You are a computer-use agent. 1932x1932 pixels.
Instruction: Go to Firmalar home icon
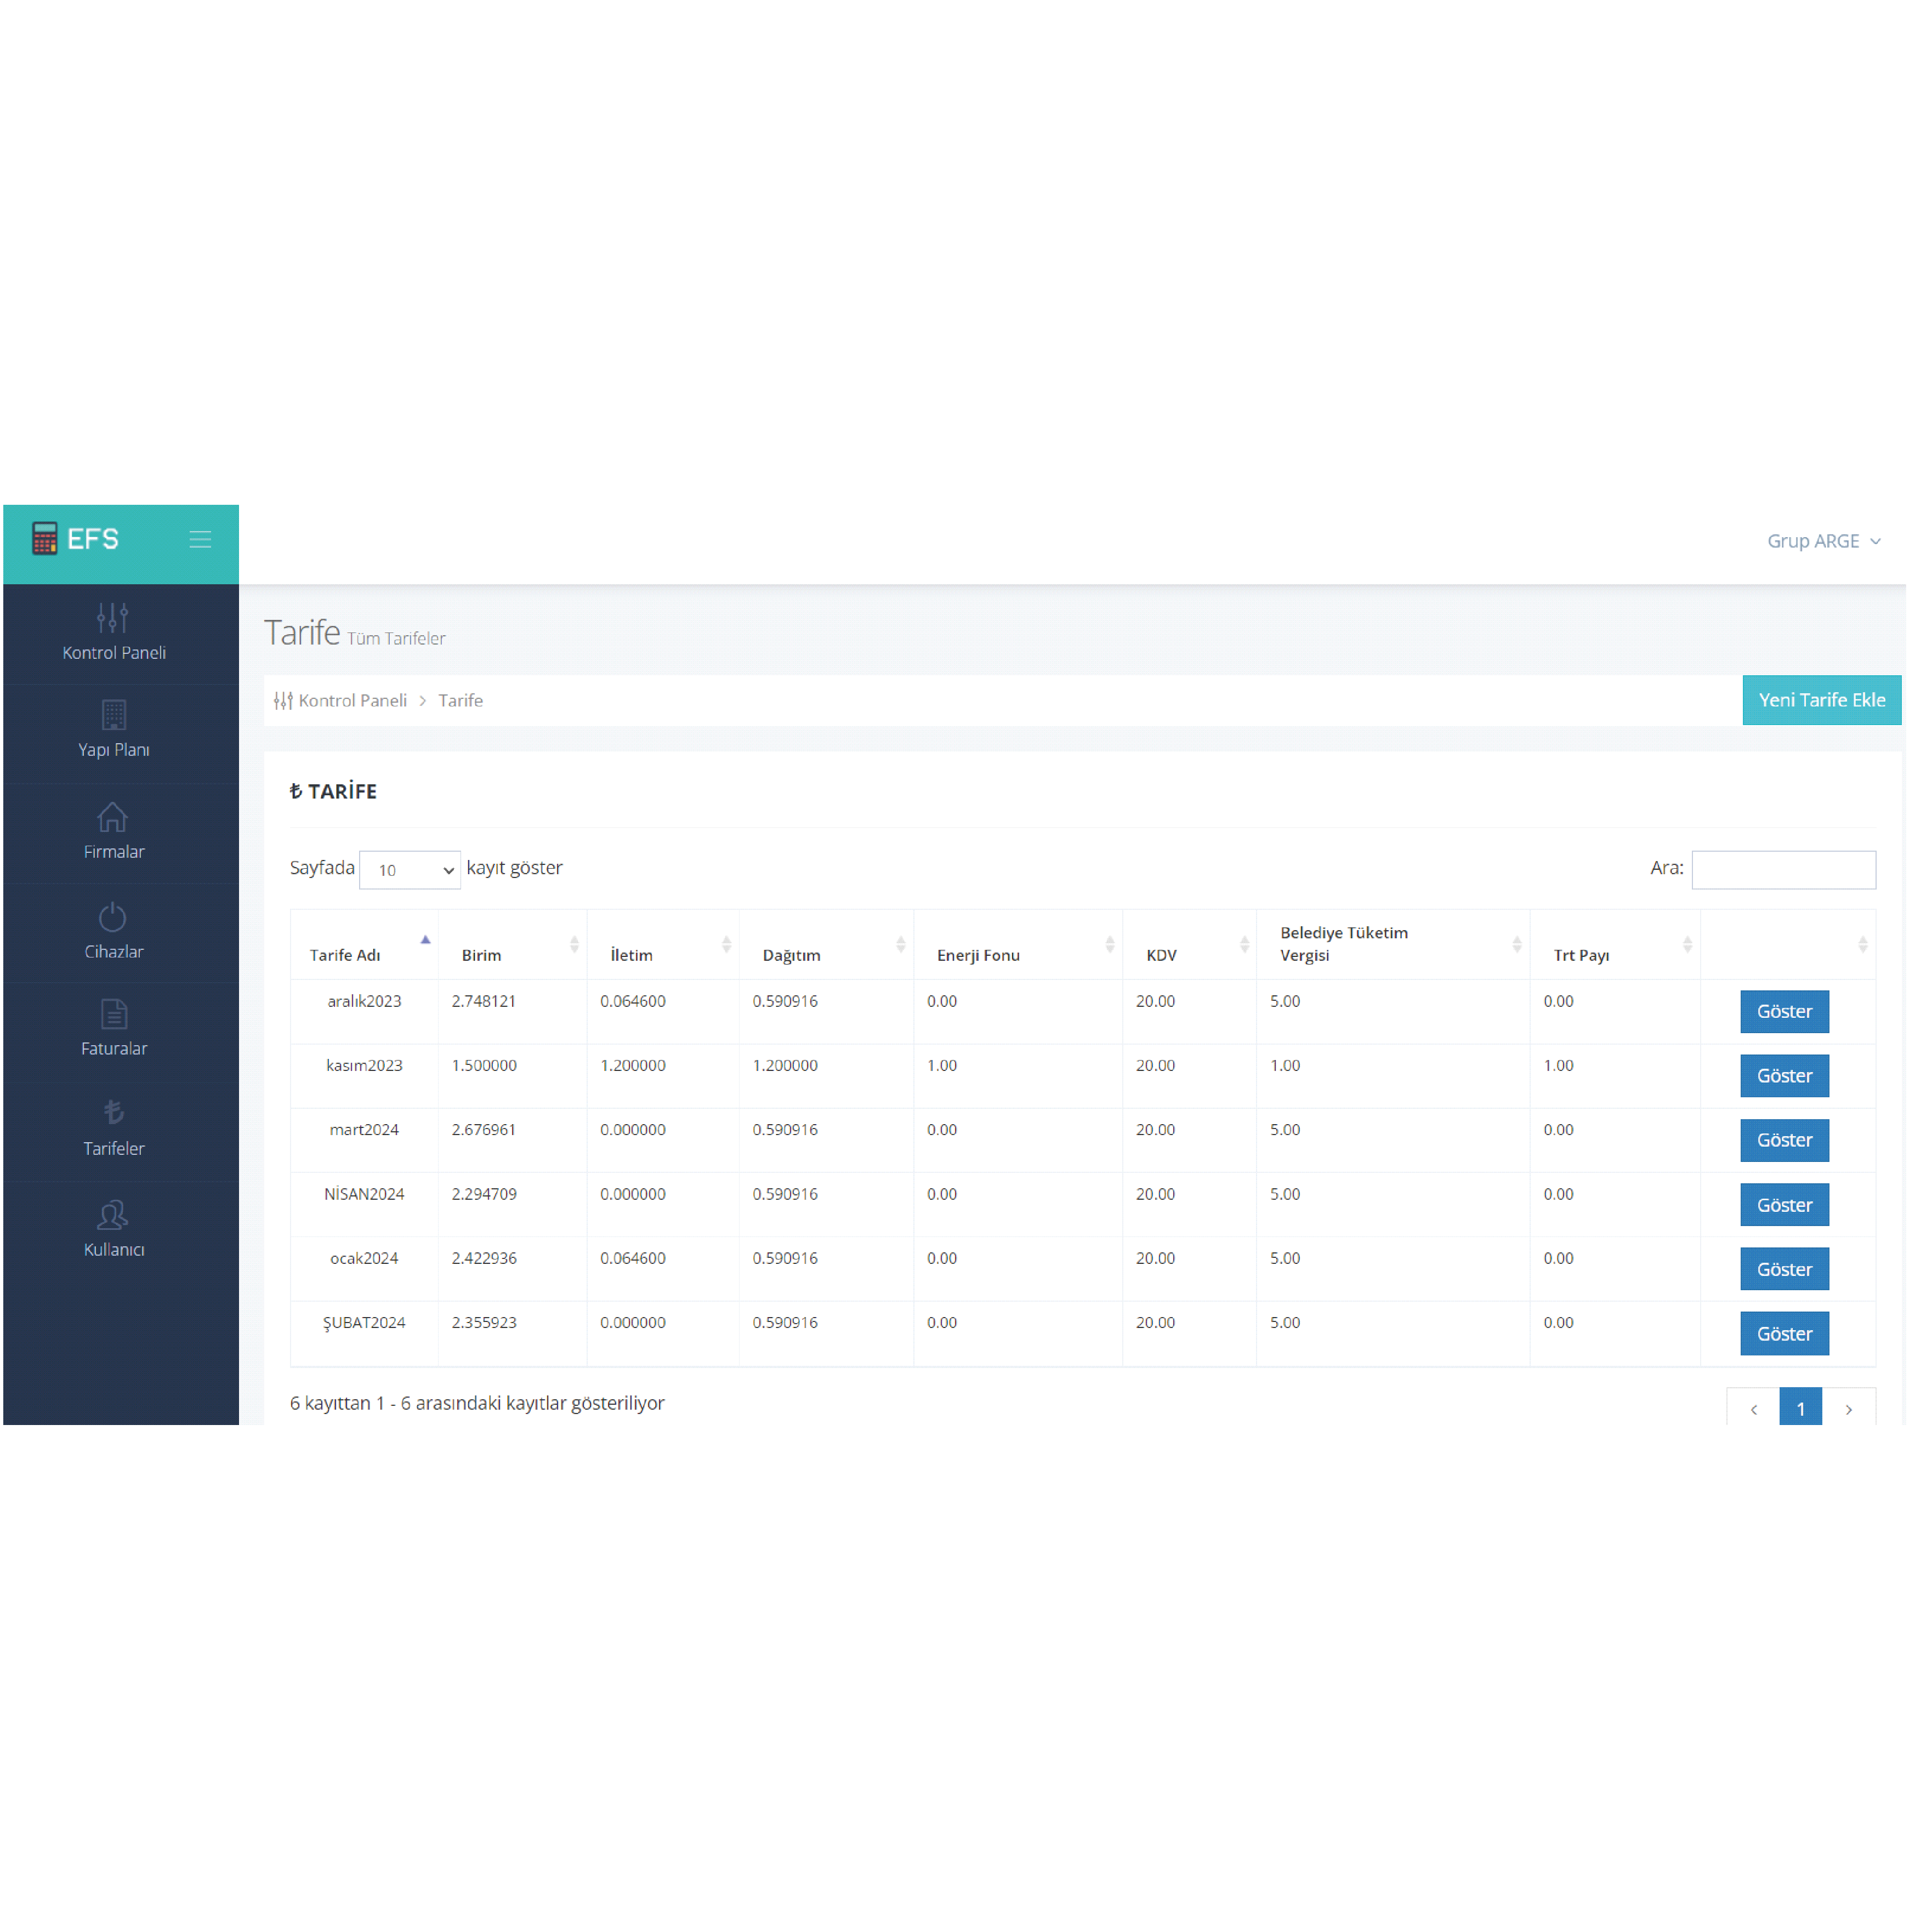(x=112, y=817)
